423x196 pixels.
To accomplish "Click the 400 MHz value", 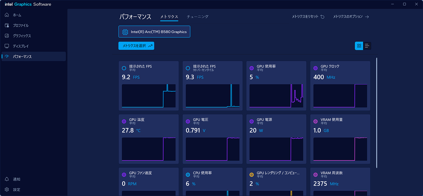I will (324, 77).
